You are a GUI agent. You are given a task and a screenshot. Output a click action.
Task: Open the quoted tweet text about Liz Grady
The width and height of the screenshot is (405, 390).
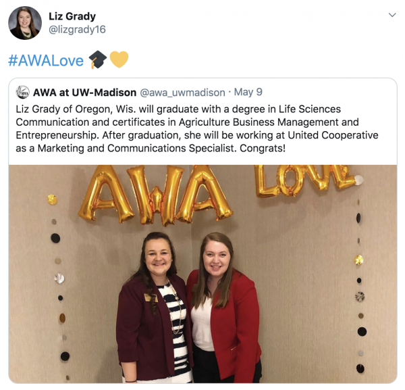[197, 128]
